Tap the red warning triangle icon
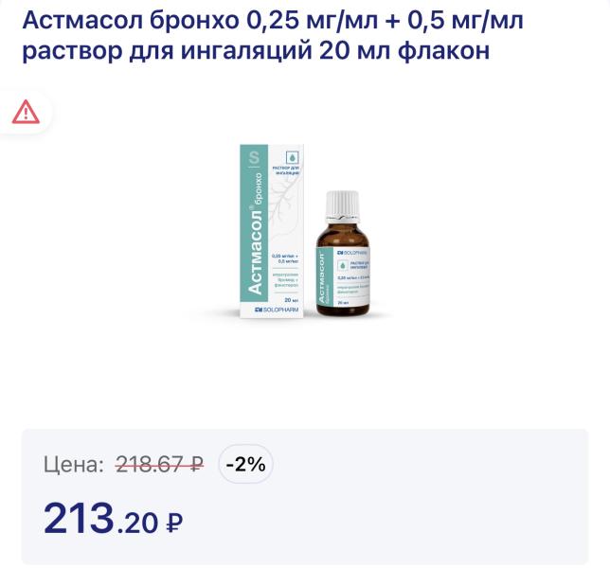Image resolution: width=610 pixels, height=568 pixels. [x=26, y=112]
